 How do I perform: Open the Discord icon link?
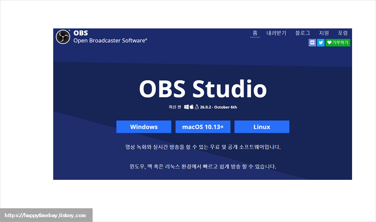point(312,43)
